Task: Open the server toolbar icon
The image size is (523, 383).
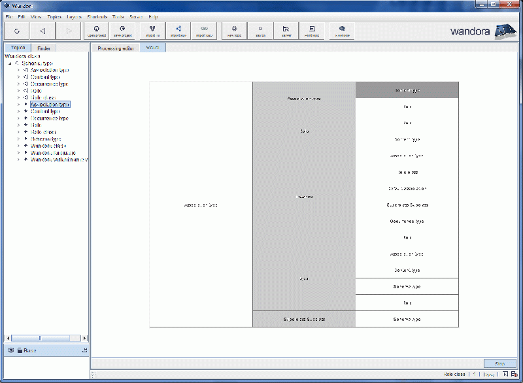Action: [286, 31]
